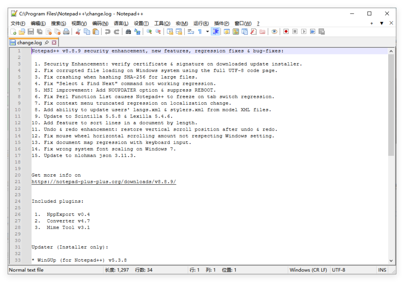This screenshot has width=404, height=282.
Task: Toggle synchronized horizontal scrolling
Action: tap(179, 32)
